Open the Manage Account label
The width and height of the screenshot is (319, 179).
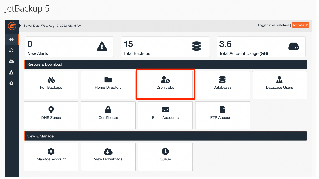coord(51,159)
